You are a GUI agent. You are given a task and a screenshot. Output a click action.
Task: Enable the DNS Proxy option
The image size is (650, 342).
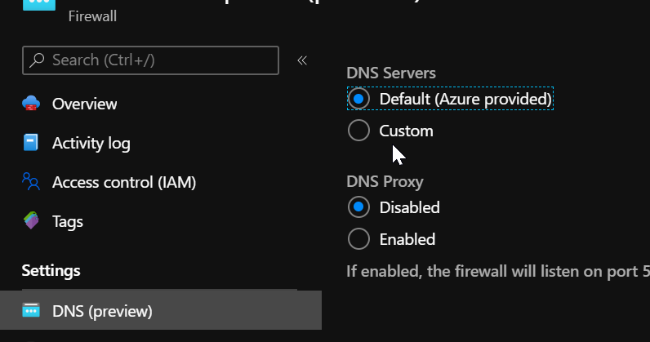point(358,239)
